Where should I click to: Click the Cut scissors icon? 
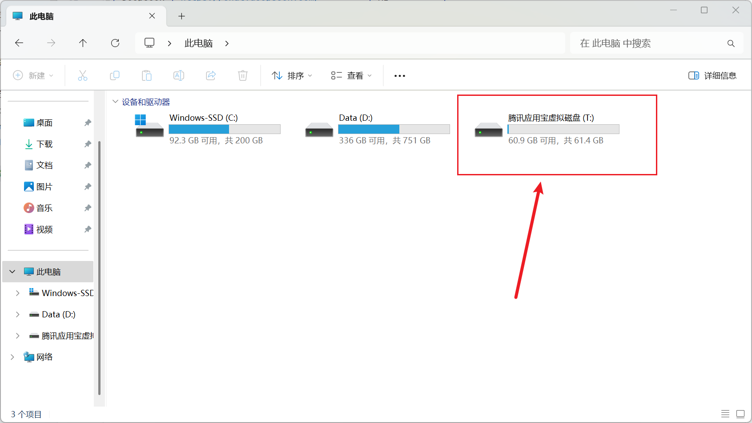[x=83, y=75]
